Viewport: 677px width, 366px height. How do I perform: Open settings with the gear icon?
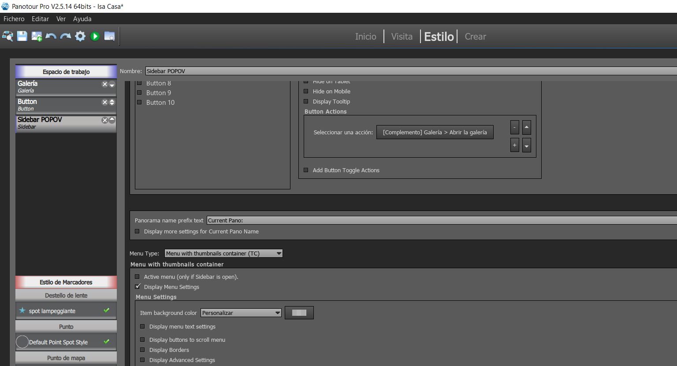(80, 37)
